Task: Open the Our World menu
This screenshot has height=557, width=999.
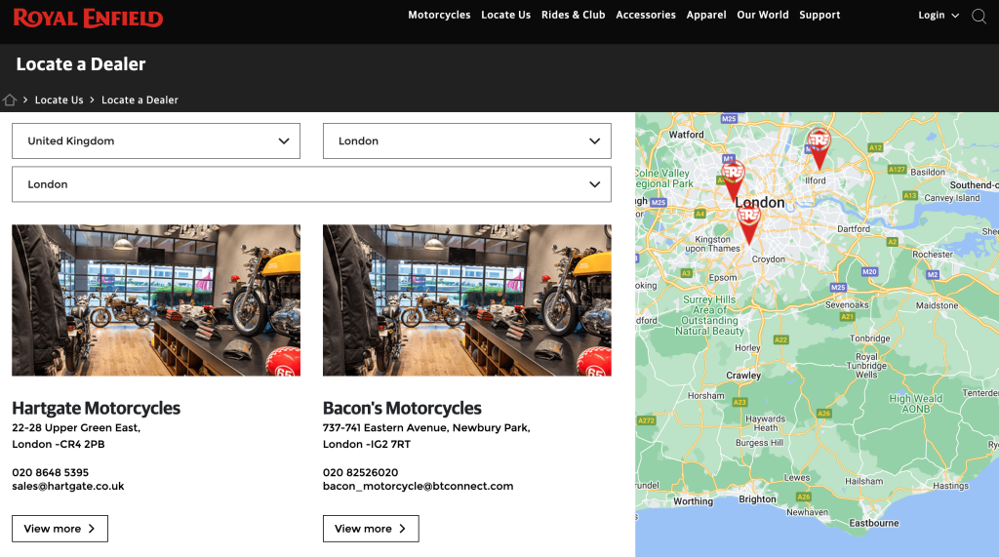Action: [763, 15]
